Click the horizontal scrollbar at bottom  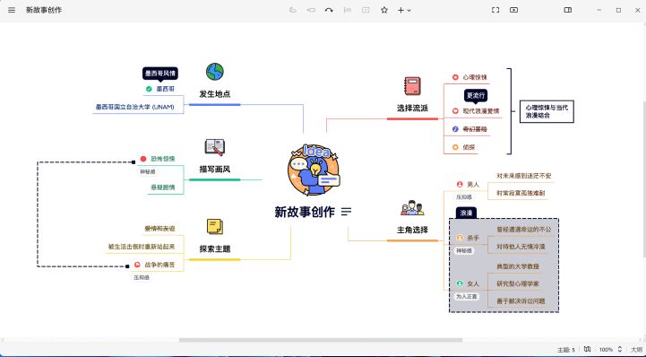point(321,340)
